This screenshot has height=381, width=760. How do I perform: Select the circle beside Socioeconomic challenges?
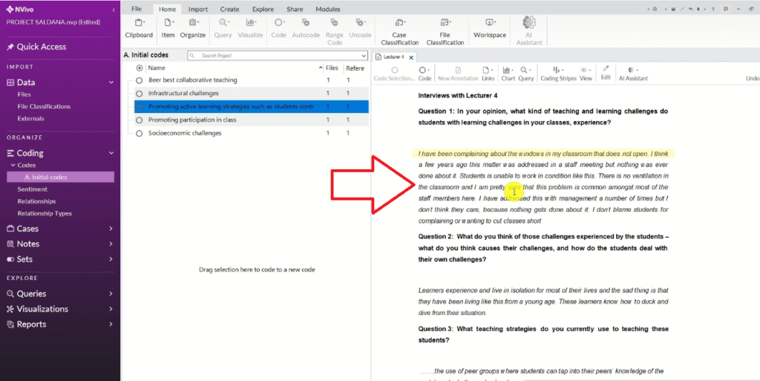[x=139, y=134]
